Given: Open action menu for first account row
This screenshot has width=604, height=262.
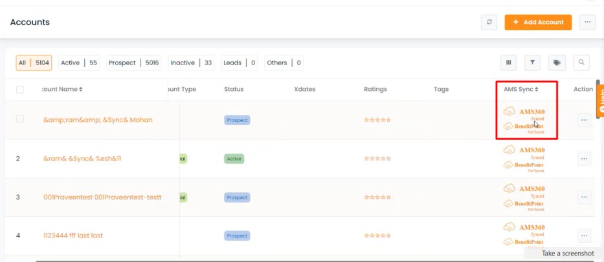Looking at the screenshot, I should [x=584, y=120].
